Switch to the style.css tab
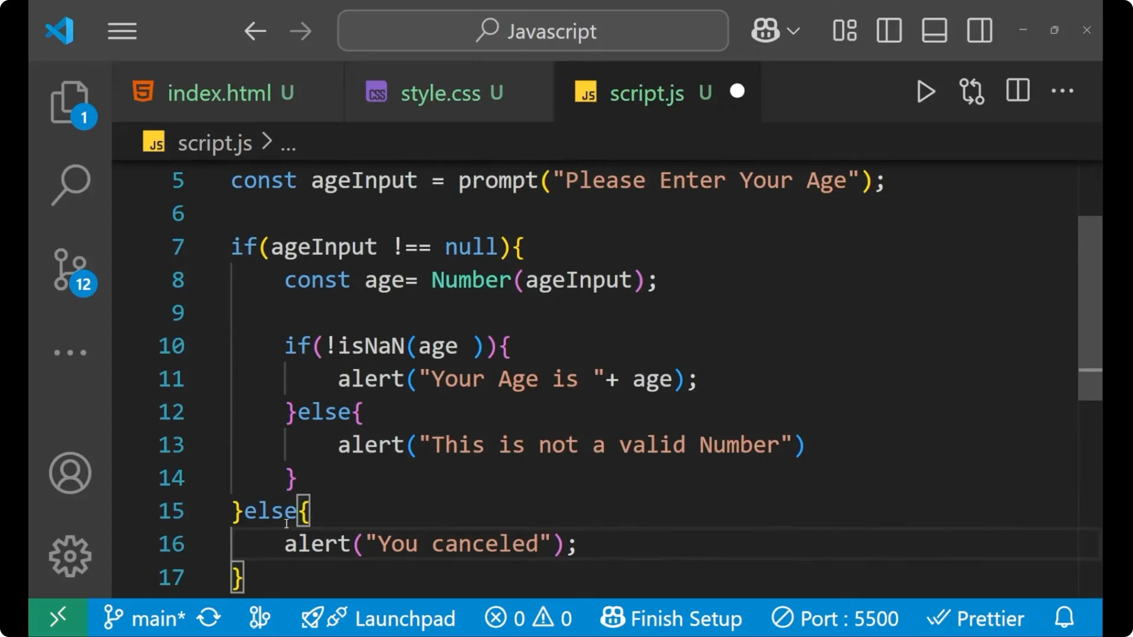Screen dimensions: 1133x637 point(441,93)
